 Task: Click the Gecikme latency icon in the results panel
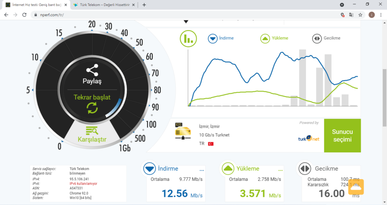pos(305,168)
